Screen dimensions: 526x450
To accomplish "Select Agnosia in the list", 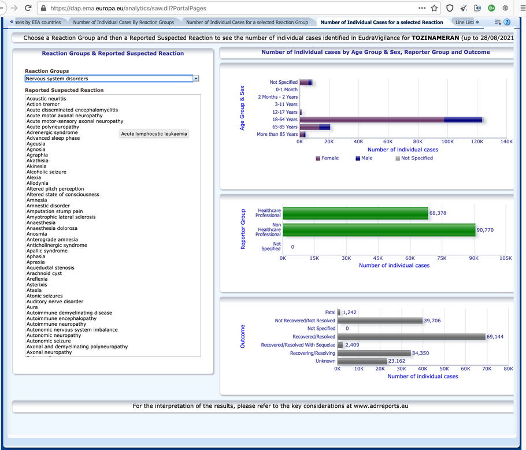I will click(36, 150).
